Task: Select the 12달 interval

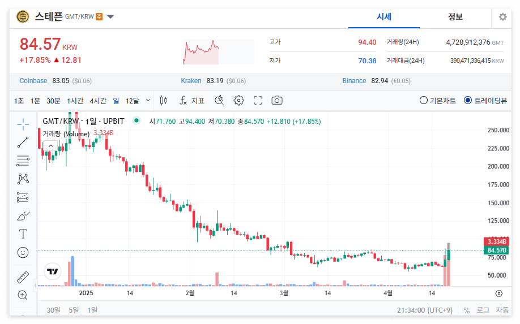Action: tap(133, 101)
